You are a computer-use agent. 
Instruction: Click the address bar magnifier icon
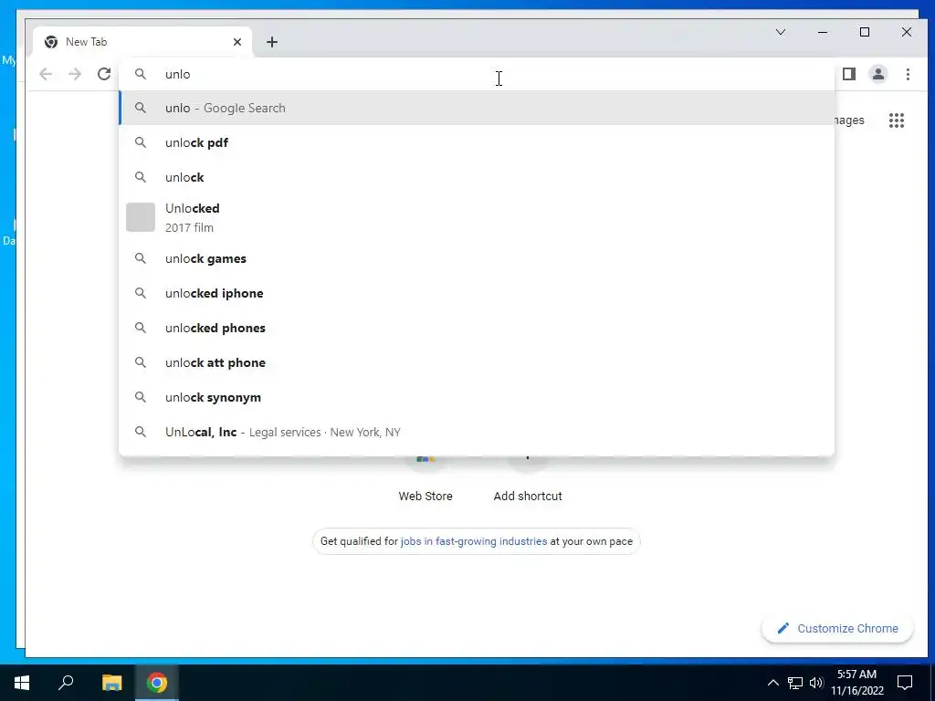[x=140, y=74]
